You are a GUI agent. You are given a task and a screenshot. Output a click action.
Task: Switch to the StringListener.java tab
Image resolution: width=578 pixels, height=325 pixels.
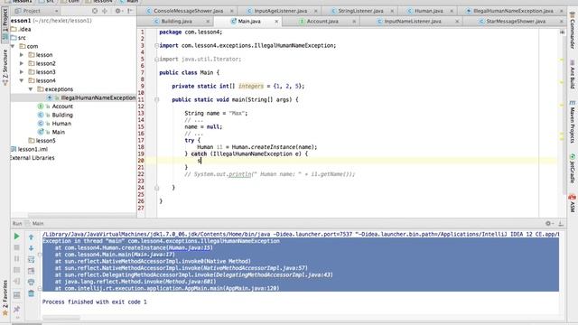360,11
